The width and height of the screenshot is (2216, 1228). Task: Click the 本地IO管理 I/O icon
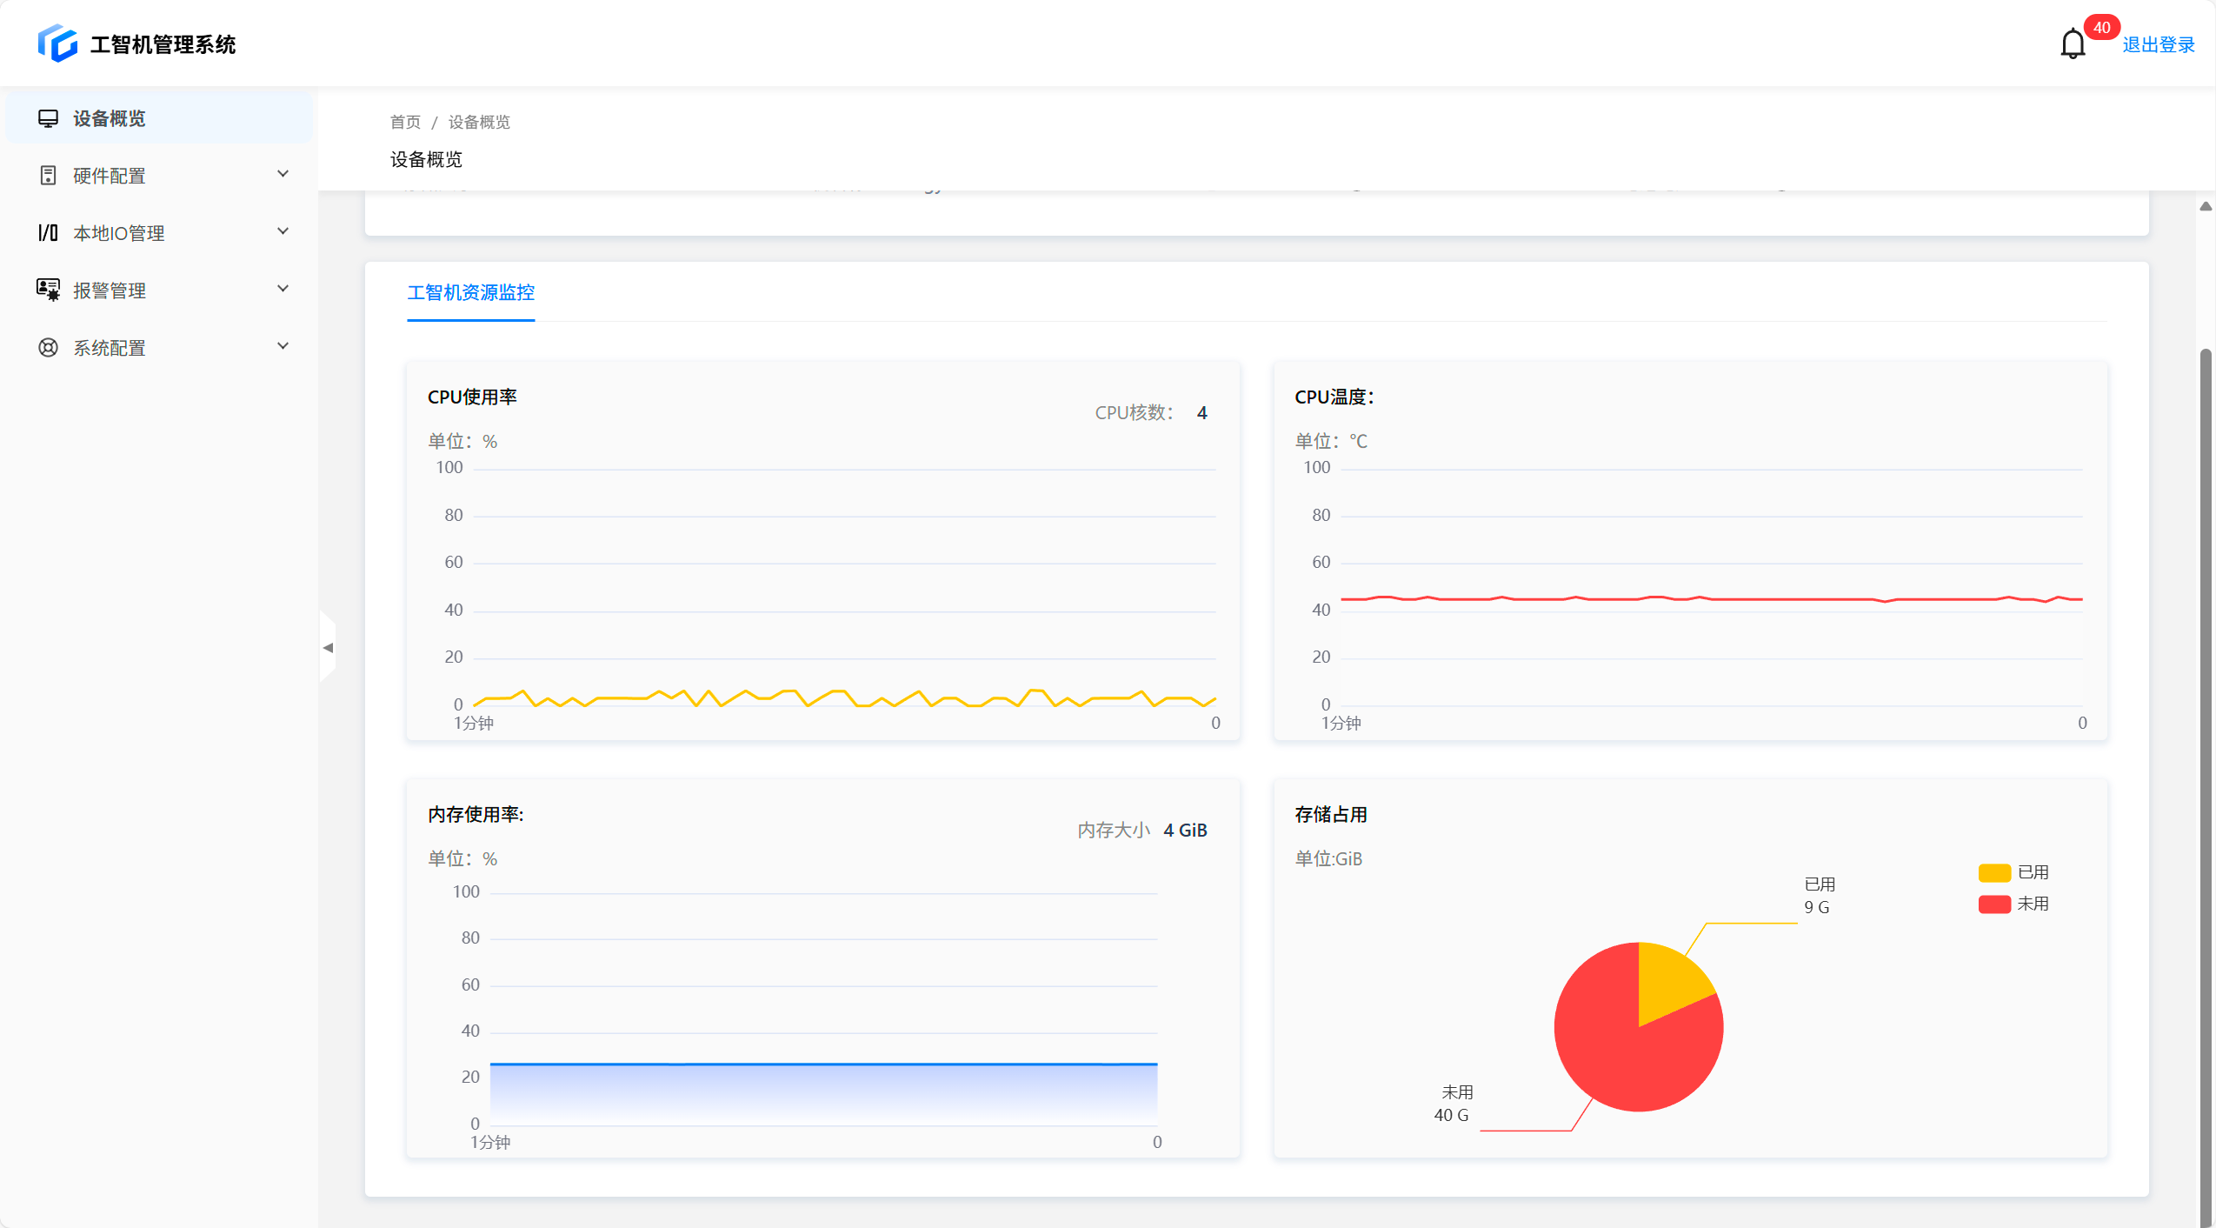48,233
